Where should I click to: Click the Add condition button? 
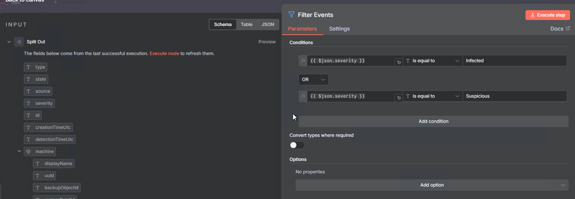(433, 121)
